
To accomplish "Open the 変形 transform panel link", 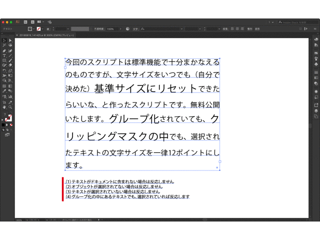I will tap(257, 29).
